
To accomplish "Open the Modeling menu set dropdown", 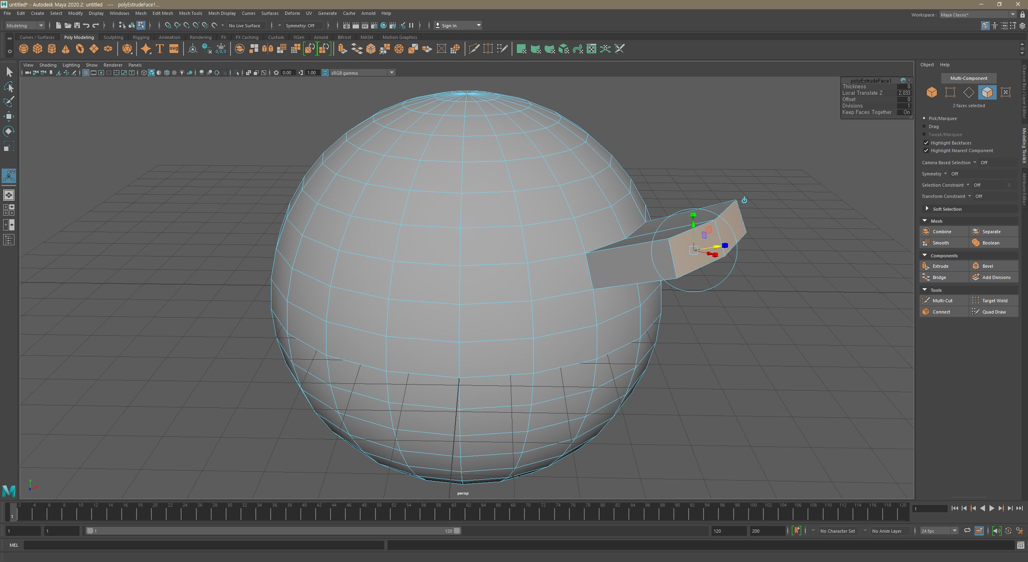I will [x=25, y=25].
